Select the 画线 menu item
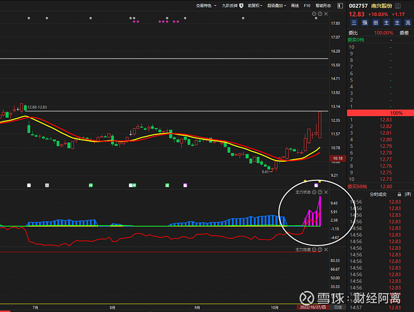 [x=295, y=6]
